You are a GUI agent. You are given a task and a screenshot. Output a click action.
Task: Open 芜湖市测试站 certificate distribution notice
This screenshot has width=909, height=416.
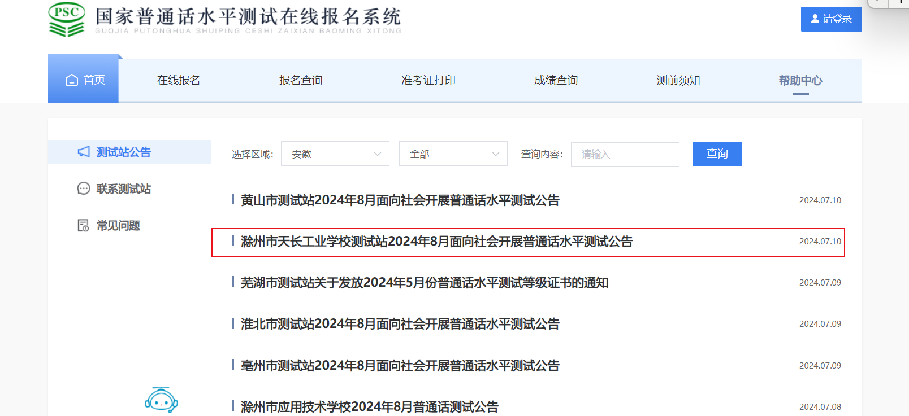424,283
